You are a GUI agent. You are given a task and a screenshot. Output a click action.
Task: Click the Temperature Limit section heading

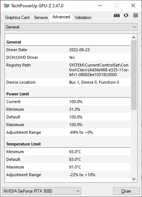coord(23,144)
